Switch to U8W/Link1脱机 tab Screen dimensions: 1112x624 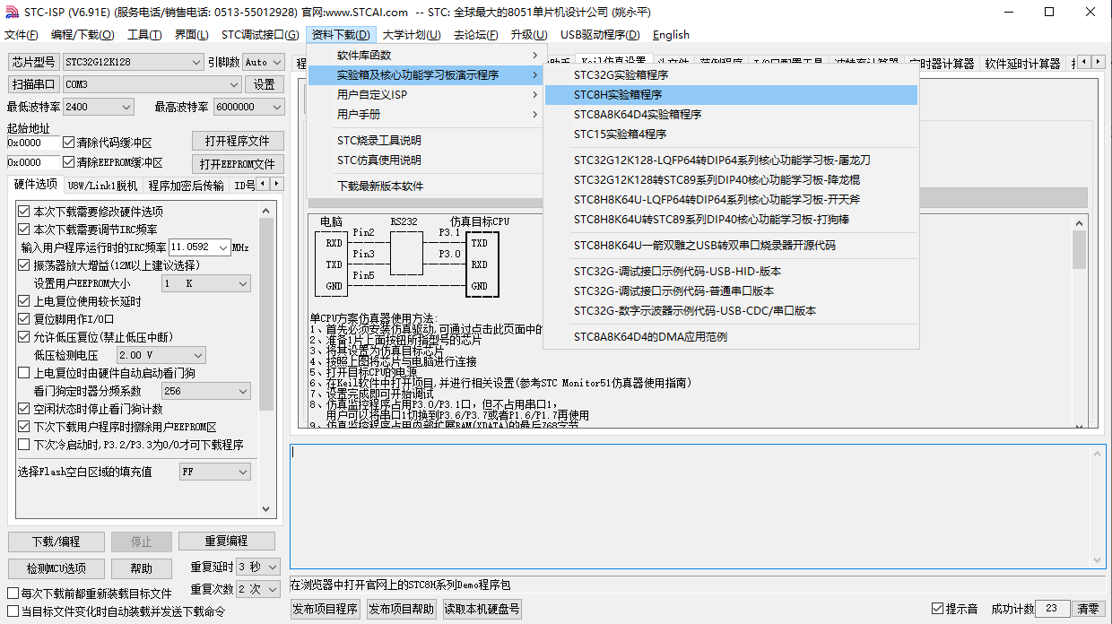point(103,186)
